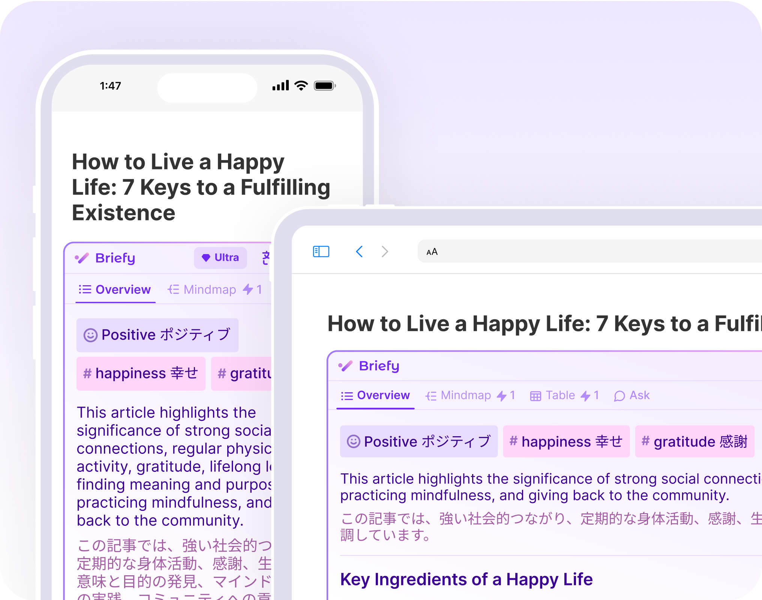Toggle the Safari sidebar icon
762x600 pixels.
321,251
